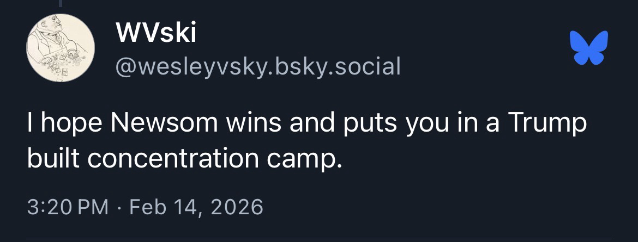
Task: Click the word built in the post
Action: (52, 158)
